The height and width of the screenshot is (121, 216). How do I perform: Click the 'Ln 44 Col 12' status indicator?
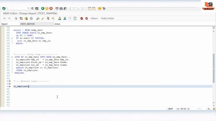183,109
